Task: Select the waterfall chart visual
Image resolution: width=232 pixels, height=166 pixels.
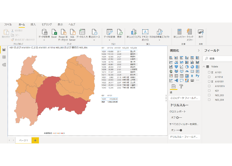Action: click(x=171, y=67)
